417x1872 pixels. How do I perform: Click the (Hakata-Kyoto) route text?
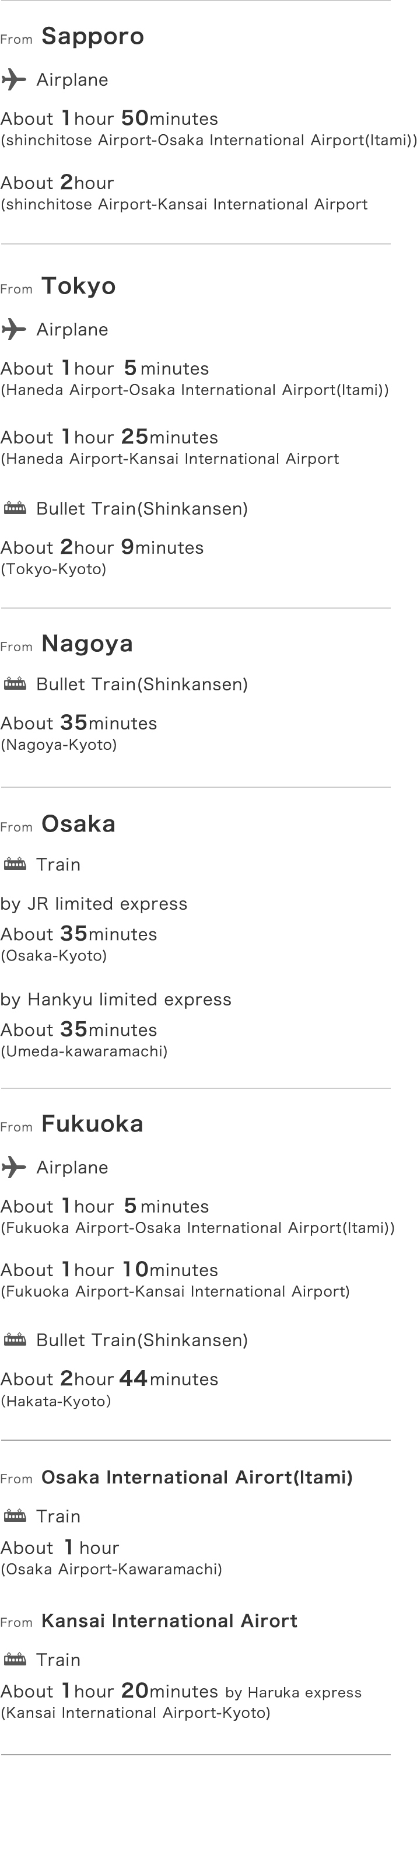coord(56,1400)
